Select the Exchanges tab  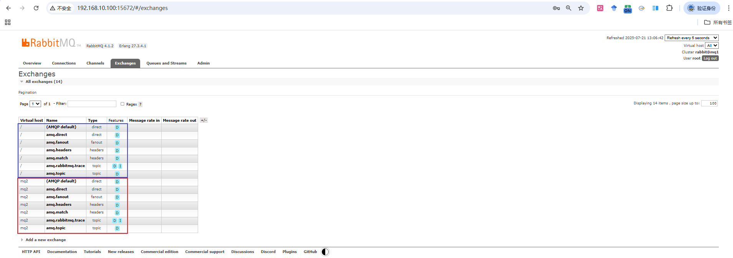[x=125, y=63]
